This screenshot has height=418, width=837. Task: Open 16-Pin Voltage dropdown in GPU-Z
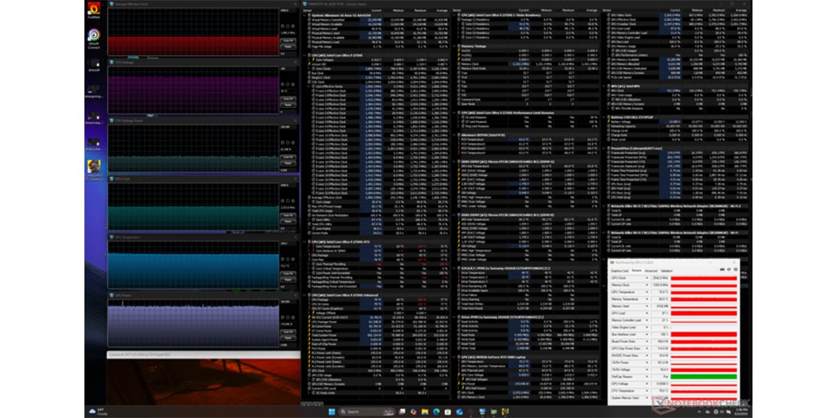pyautogui.click(x=647, y=369)
